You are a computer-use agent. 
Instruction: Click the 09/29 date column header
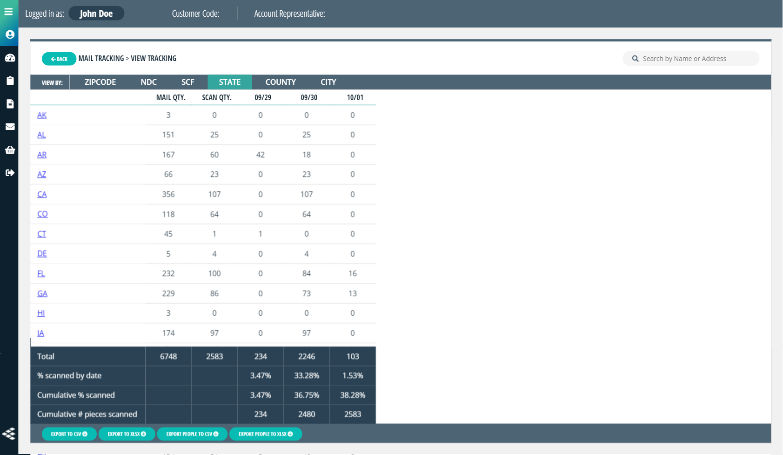coord(263,97)
